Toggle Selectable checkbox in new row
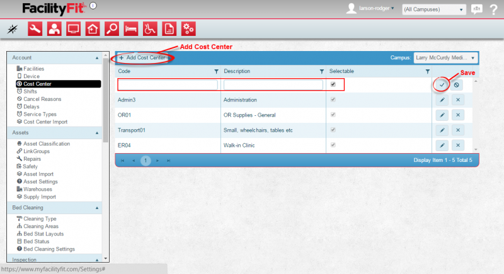The image size is (504, 274). click(333, 84)
